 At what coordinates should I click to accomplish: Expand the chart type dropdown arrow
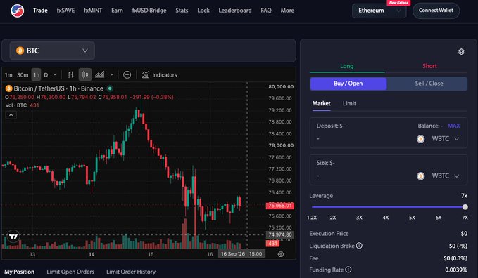[x=112, y=75]
